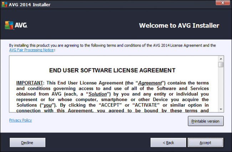Screen dimensions: 232x152
Task: Open the Privacy Policy link
Action: click(x=20, y=120)
